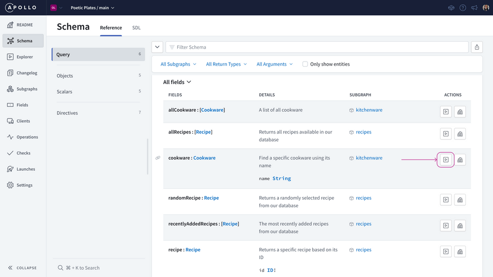Enable Only show entities checkbox

[305, 64]
